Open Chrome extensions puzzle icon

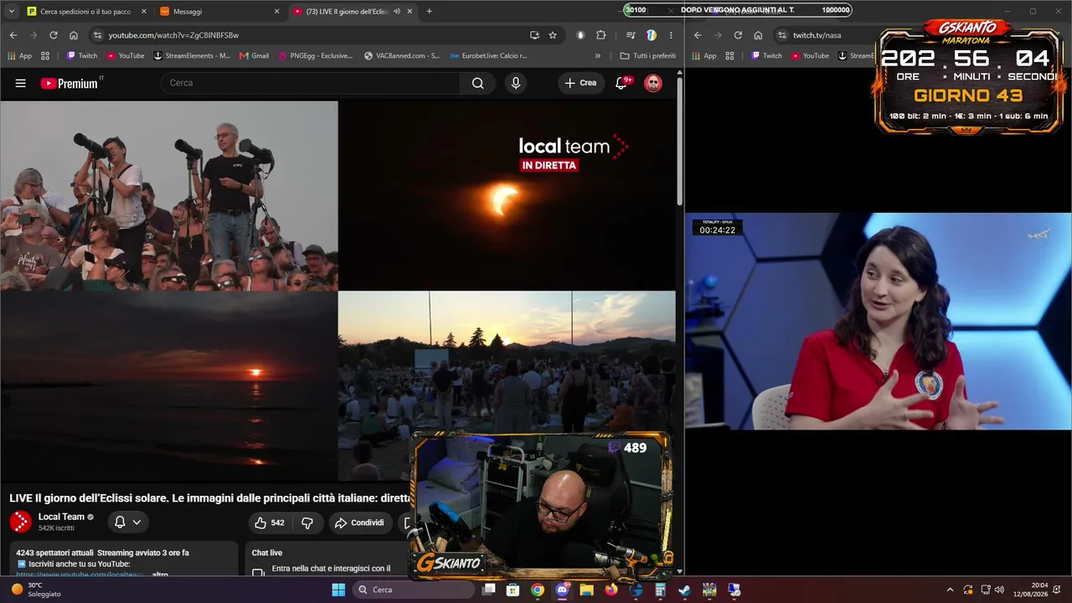click(x=600, y=35)
